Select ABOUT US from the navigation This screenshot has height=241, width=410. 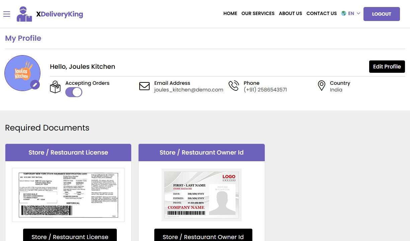tap(290, 14)
